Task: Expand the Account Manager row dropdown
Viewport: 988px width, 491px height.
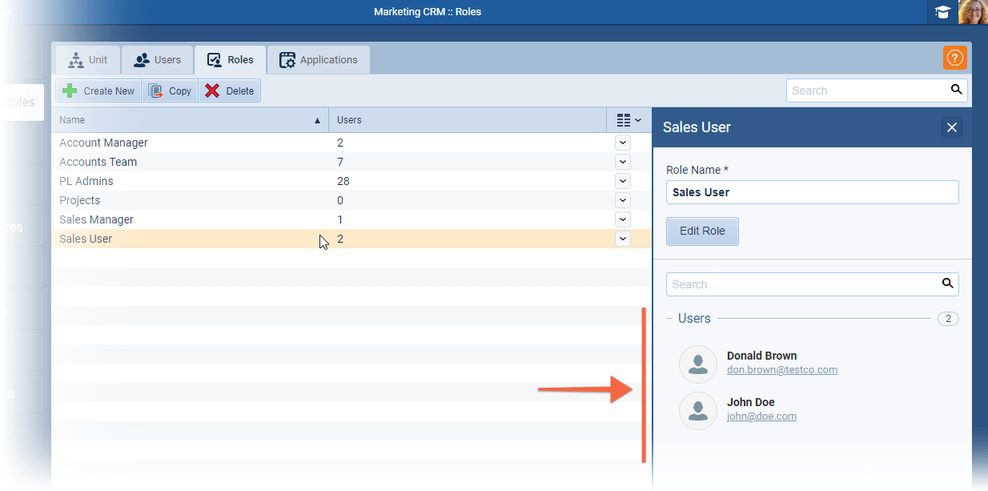Action: tap(623, 143)
